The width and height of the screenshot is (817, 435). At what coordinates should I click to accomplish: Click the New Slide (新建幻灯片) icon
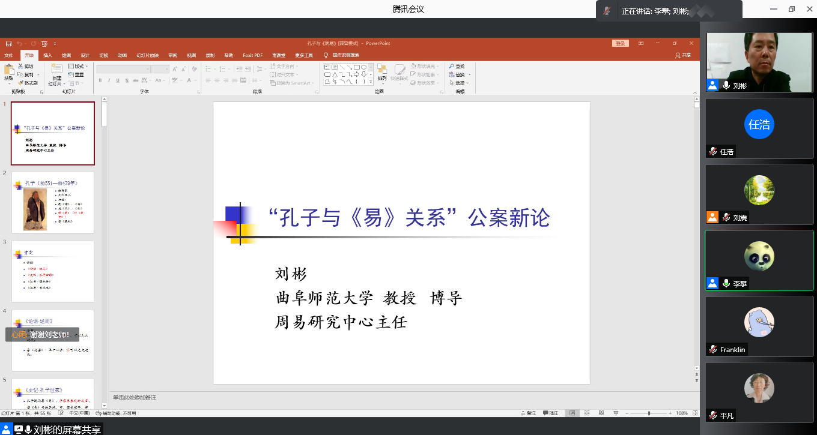tap(56, 70)
